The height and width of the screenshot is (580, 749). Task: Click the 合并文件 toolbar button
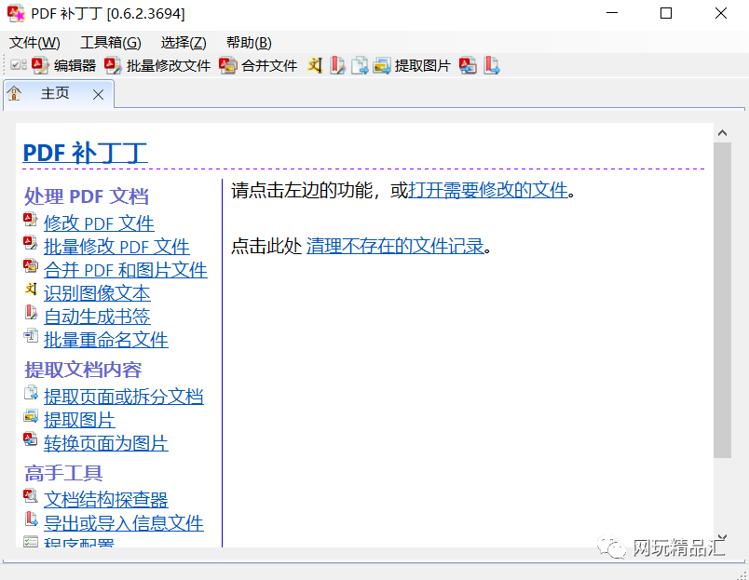258,65
